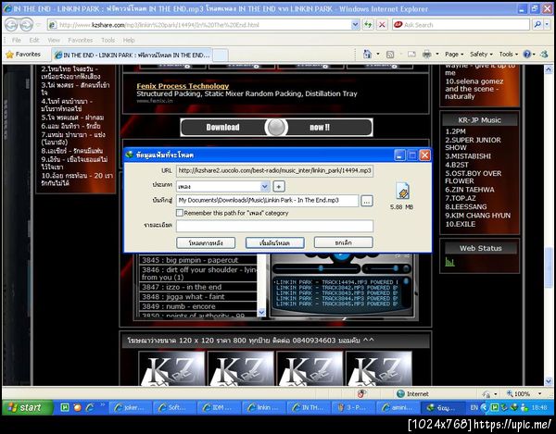Click the protected mode lock icon in status bar

point(486,394)
